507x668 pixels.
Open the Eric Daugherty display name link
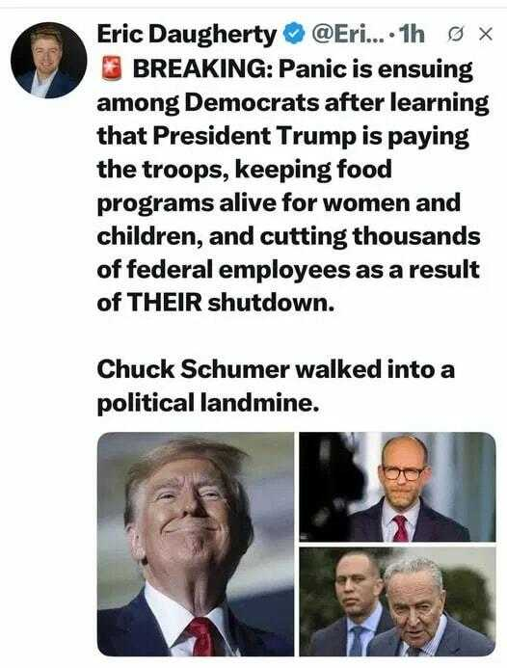187,35
